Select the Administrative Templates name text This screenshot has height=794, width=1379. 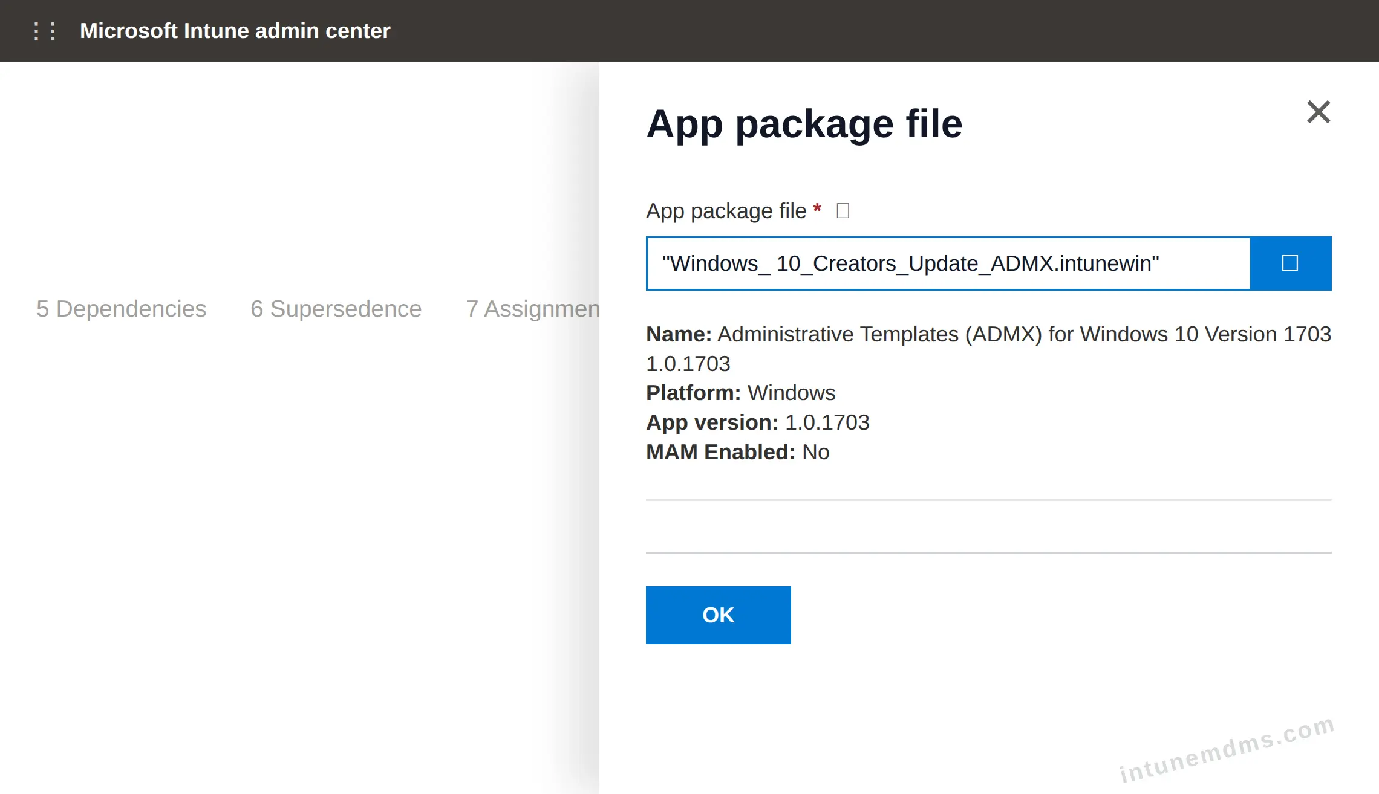click(x=1024, y=334)
